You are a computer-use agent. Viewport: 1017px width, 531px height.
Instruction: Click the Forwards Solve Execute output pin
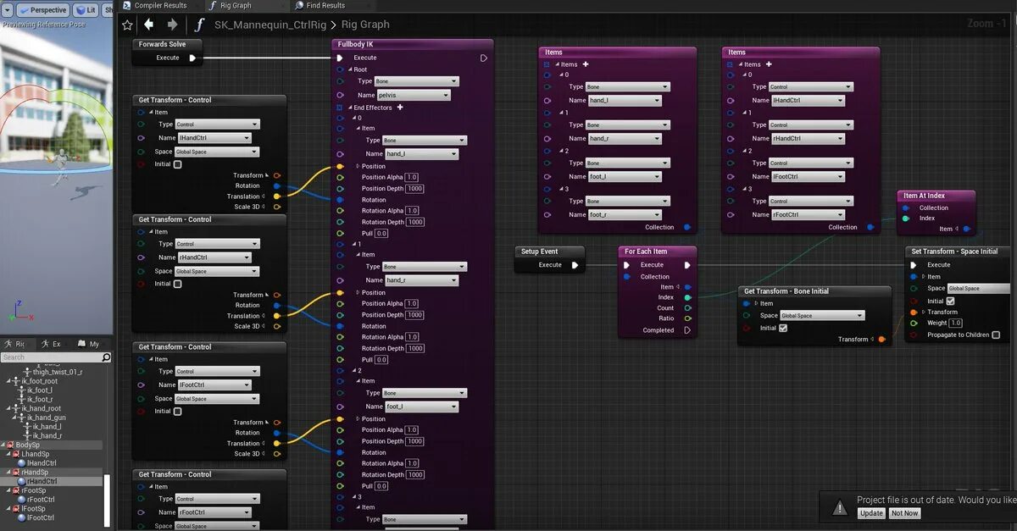click(192, 58)
